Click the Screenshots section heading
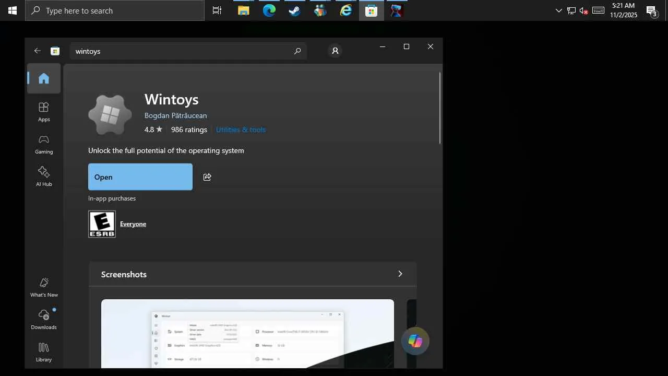 (x=124, y=274)
